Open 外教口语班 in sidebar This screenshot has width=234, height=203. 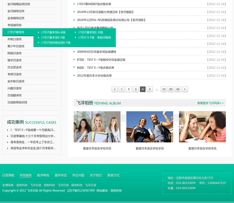click(15, 39)
